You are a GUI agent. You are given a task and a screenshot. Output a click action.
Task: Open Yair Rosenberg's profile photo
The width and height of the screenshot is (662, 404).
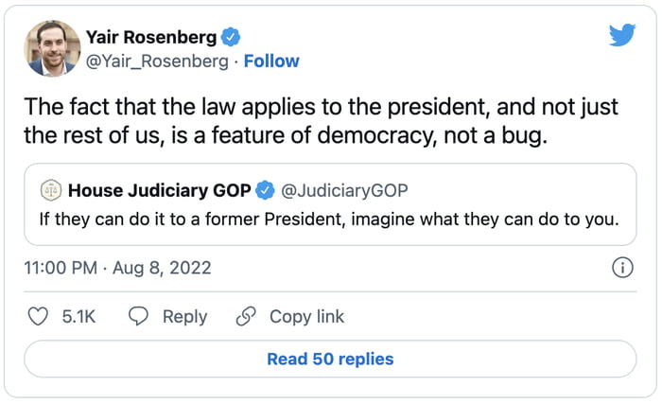51,48
